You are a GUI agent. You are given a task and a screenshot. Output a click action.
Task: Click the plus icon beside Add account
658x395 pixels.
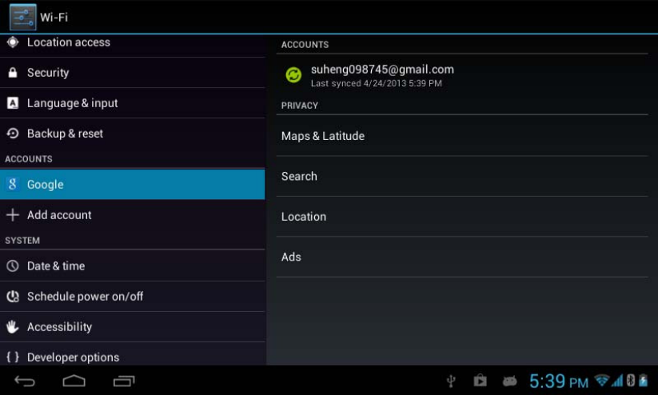click(x=13, y=214)
